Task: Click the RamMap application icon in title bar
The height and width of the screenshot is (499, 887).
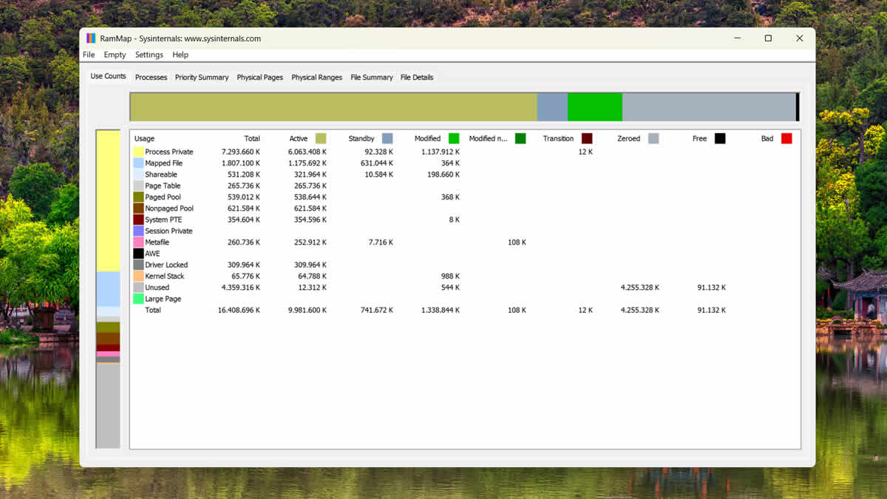Action: [x=91, y=38]
